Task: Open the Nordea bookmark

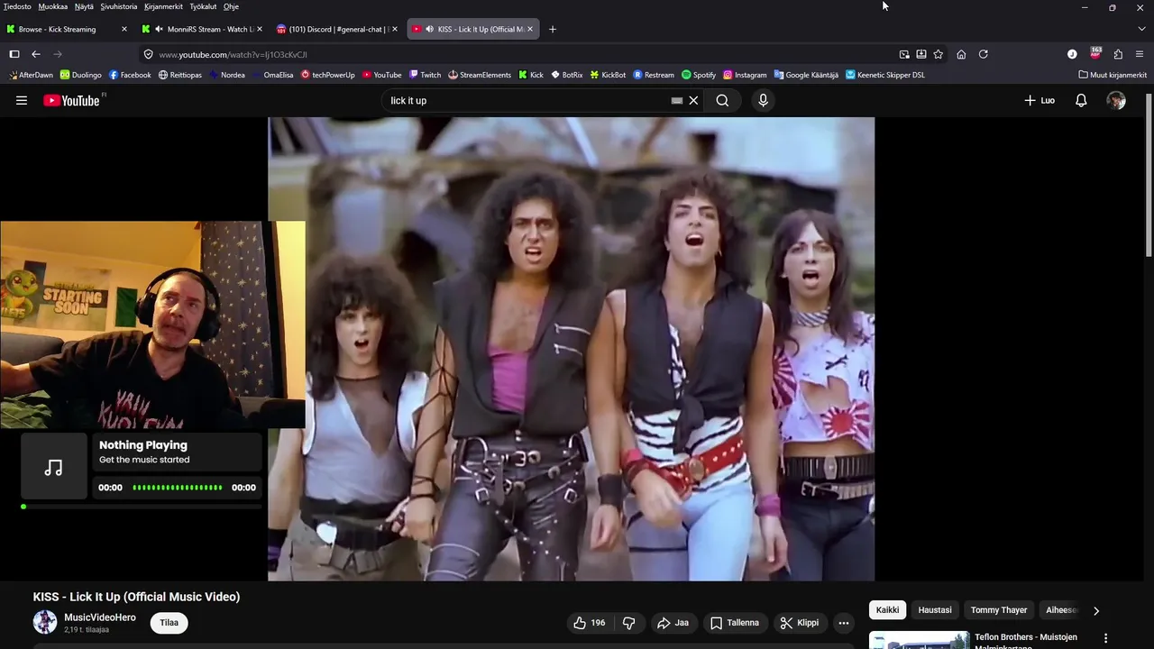Action: (226, 75)
